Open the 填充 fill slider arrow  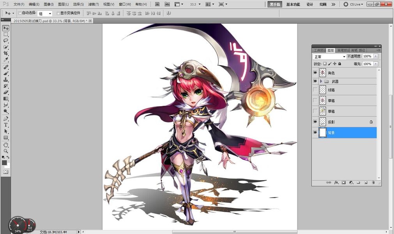click(x=376, y=64)
